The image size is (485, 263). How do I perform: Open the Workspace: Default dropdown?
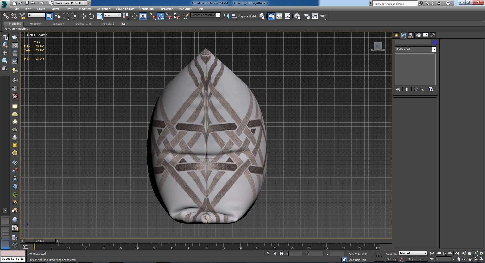click(70, 3)
